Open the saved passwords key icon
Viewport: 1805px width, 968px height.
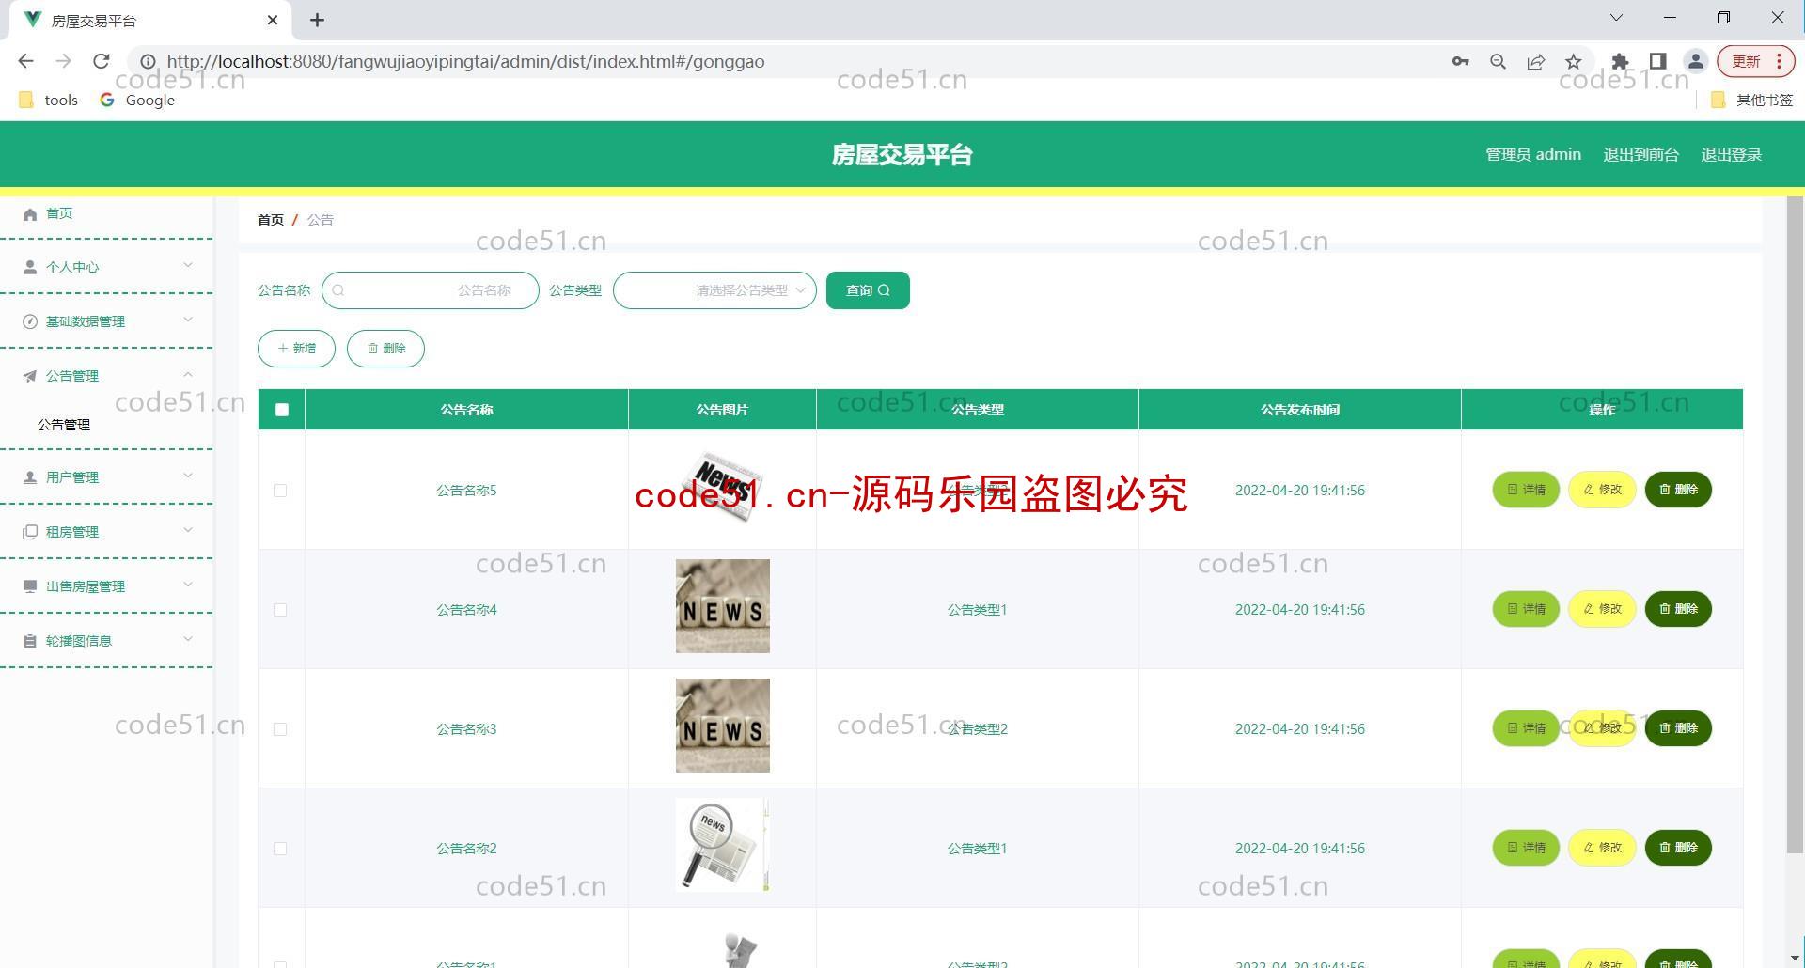(1460, 61)
